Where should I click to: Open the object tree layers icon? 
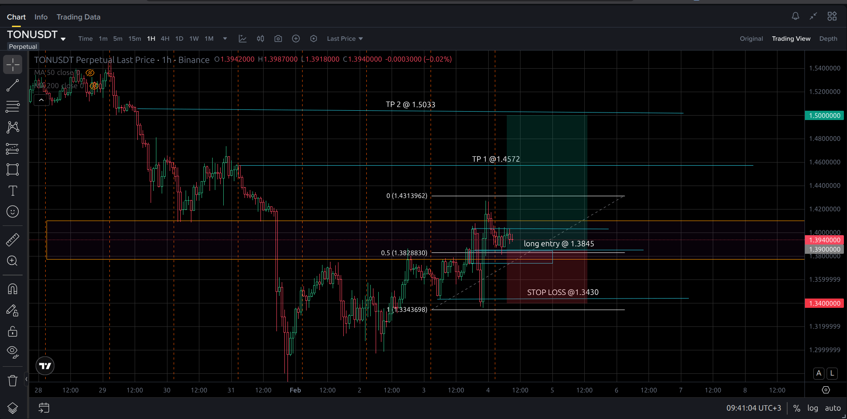point(13,408)
